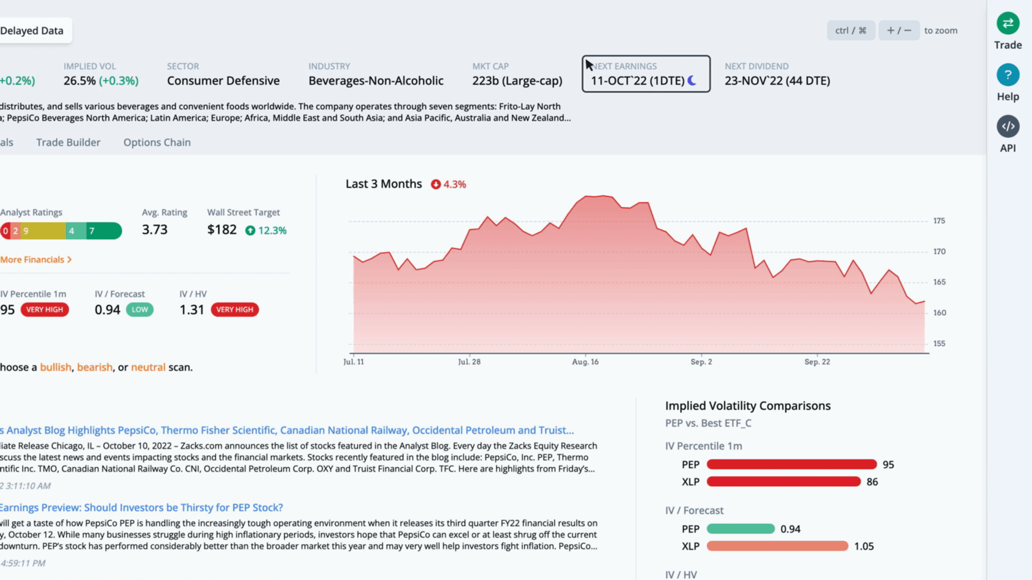This screenshot has width=1032, height=580.
Task: Click the PEP IV Percentile red bar
Action: pos(792,465)
